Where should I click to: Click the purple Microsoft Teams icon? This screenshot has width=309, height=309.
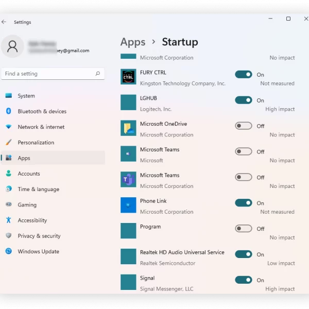[x=128, y=179]
